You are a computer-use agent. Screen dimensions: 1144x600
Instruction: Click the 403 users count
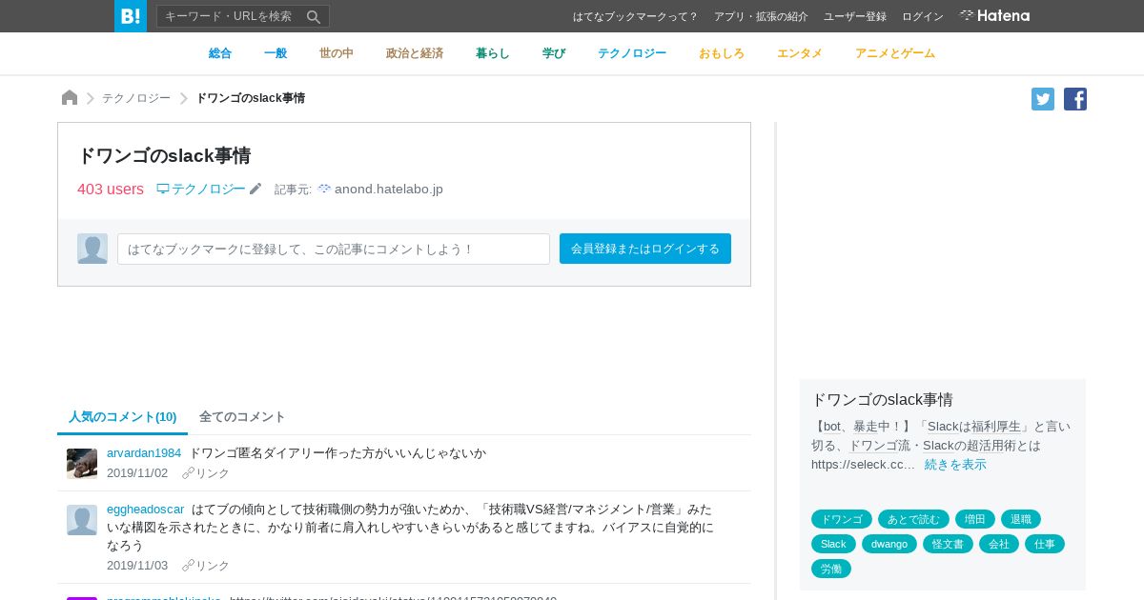111,190
